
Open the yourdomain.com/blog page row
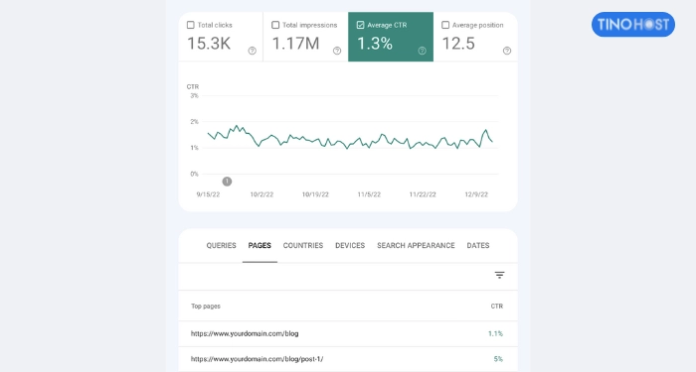click(348, 333)
